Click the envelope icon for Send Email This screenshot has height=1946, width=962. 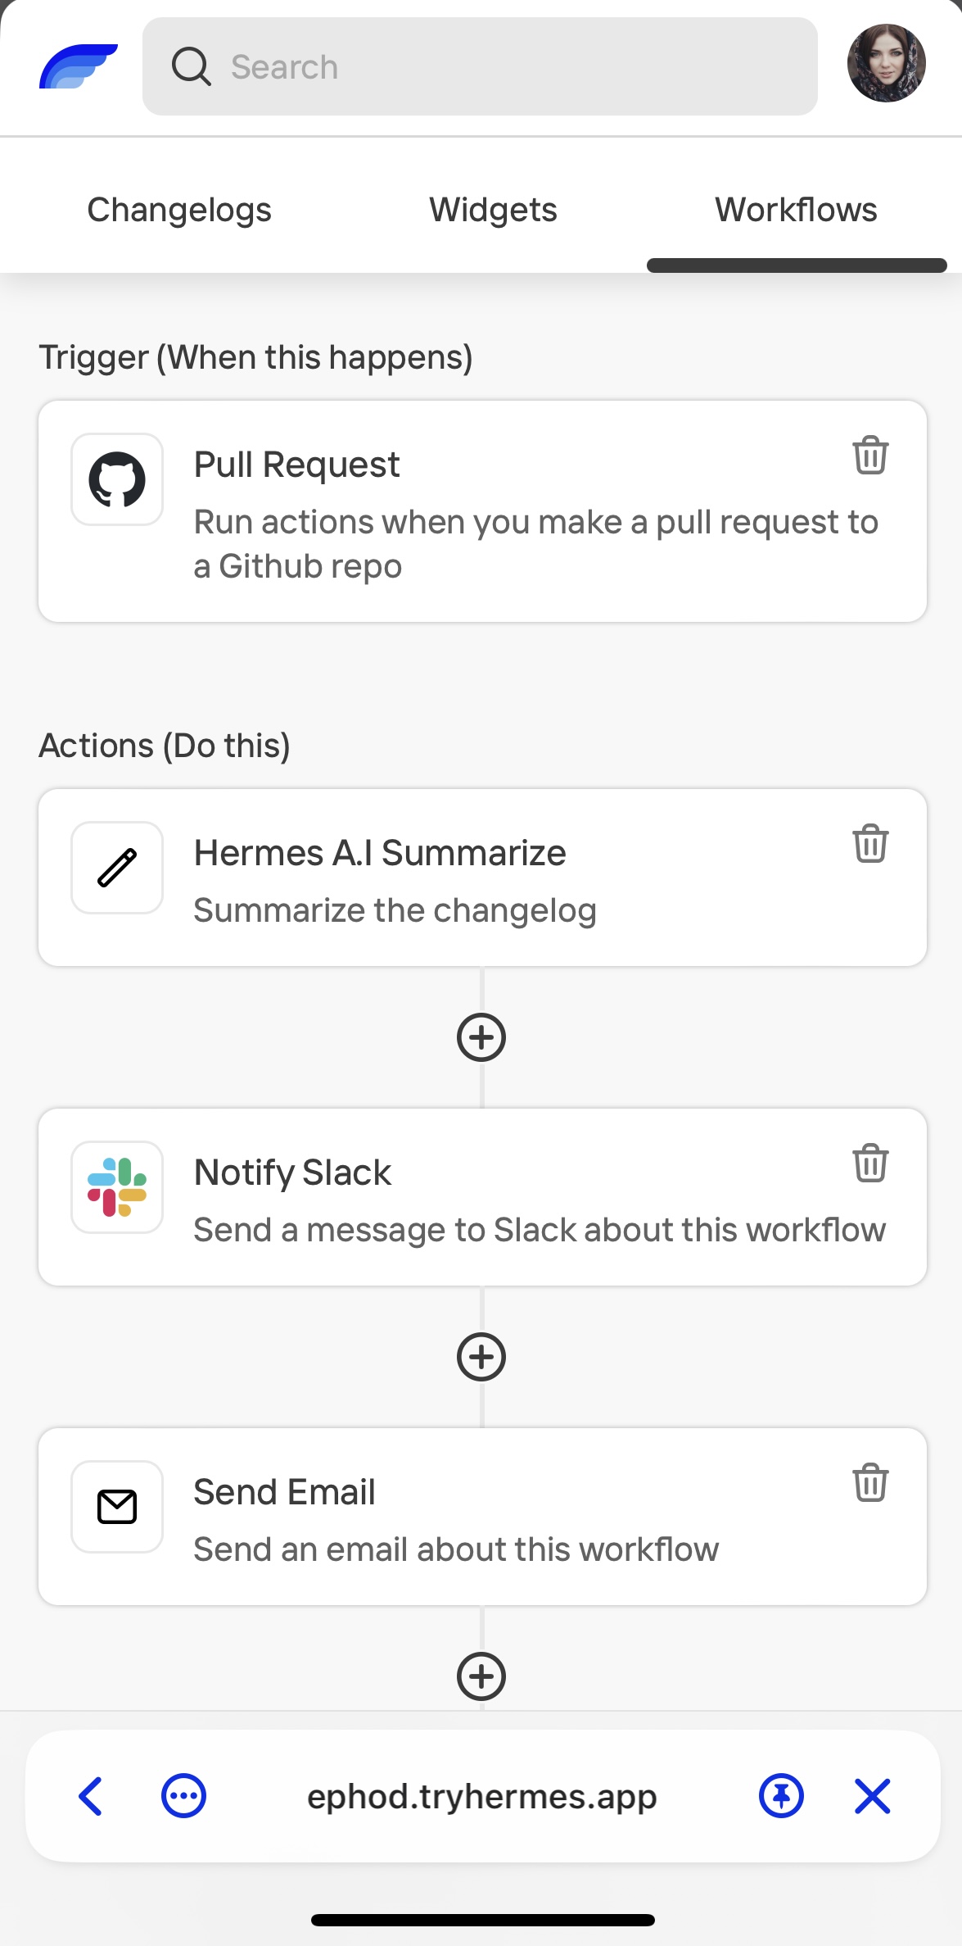click(x=117, y=1507)
